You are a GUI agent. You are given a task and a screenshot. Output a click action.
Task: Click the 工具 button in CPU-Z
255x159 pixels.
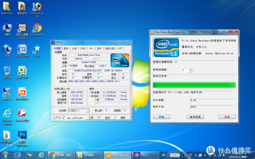[x=91, y=117]
